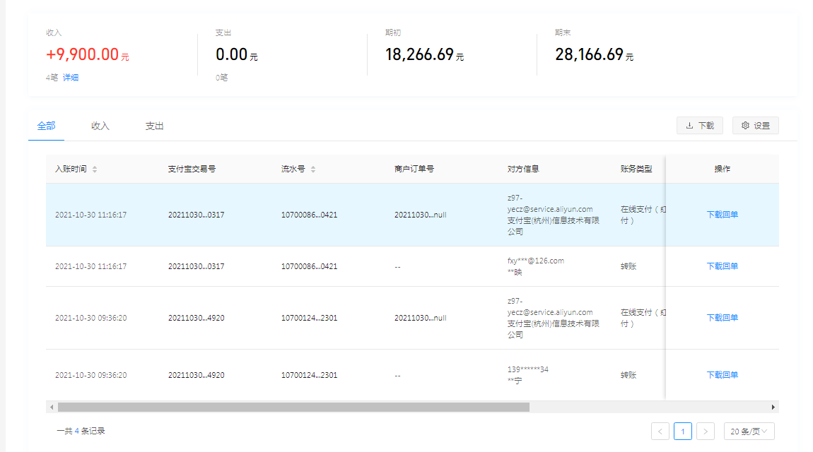This screenshot has height=452, width=813.
Task: Switch to the 全部 tab
Action: tap(46, 126)
